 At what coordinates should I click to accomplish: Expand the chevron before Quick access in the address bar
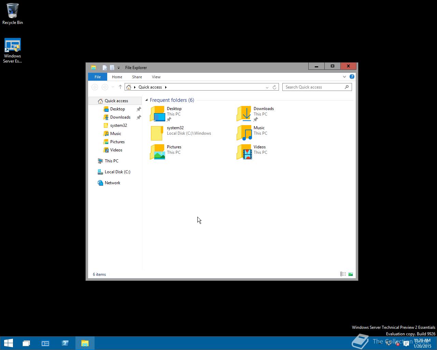pyautogui.click(x=135, y=87)
